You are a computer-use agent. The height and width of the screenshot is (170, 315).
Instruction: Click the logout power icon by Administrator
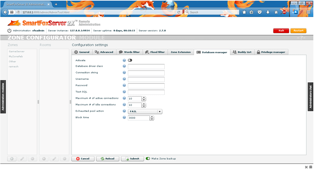[9, 31]
